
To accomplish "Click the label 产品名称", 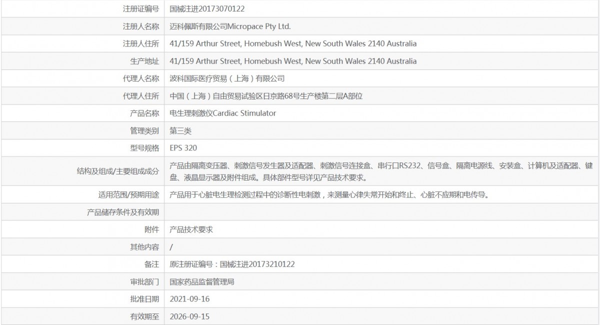I will pos(144,113).
